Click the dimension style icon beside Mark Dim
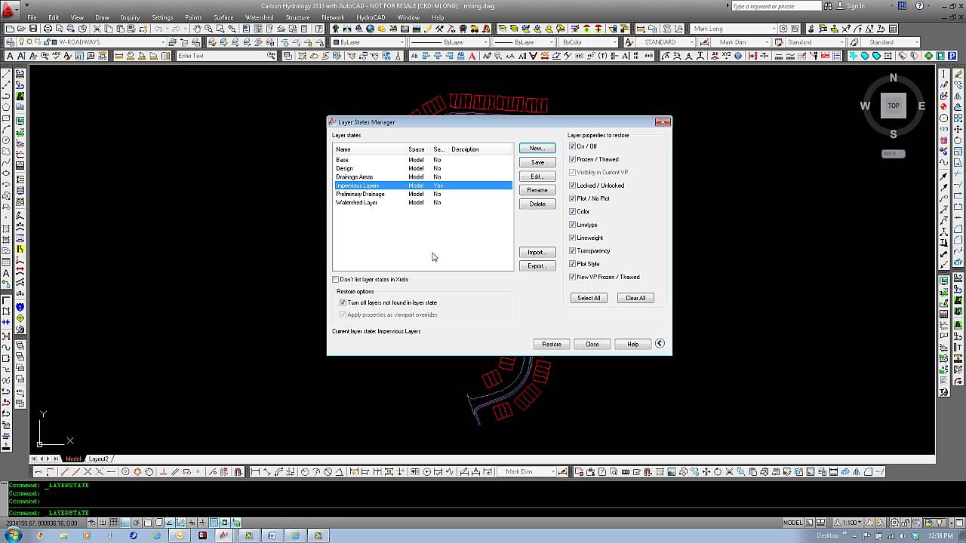 pyautogui.click(x=704, y=42)
